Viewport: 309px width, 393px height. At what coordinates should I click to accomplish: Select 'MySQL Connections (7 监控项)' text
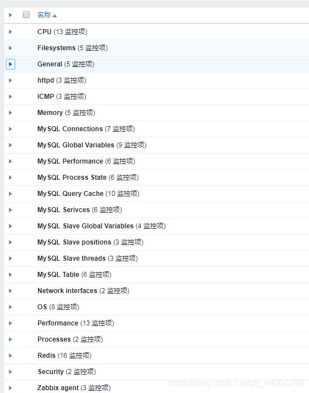[86, 129]
